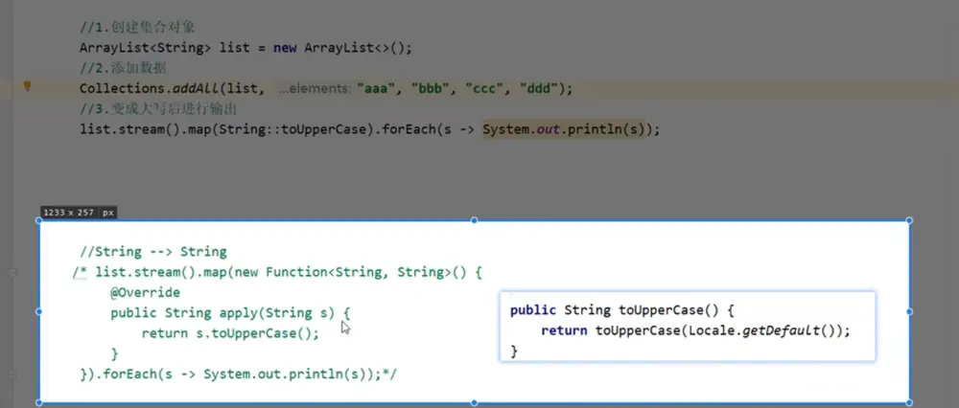The width and height of the screenshot is (959, 408).
Task: Click the bottom-middle selection handle
Action: point(474,402)
